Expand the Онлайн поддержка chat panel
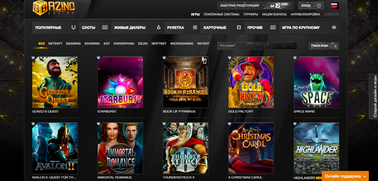The width and height of the screenshot is (378, 181). tap(345, 176)
